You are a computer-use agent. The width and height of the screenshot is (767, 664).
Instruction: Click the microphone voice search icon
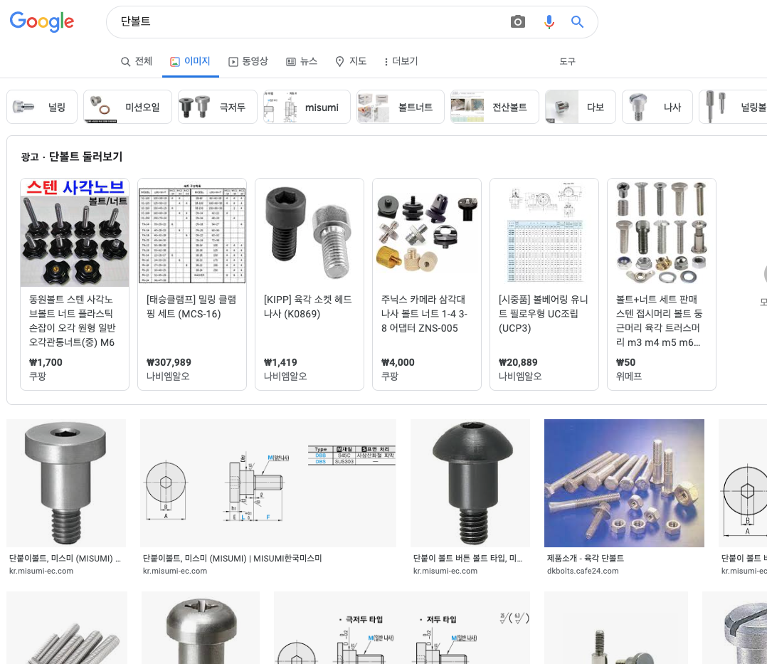coord(549,22)
